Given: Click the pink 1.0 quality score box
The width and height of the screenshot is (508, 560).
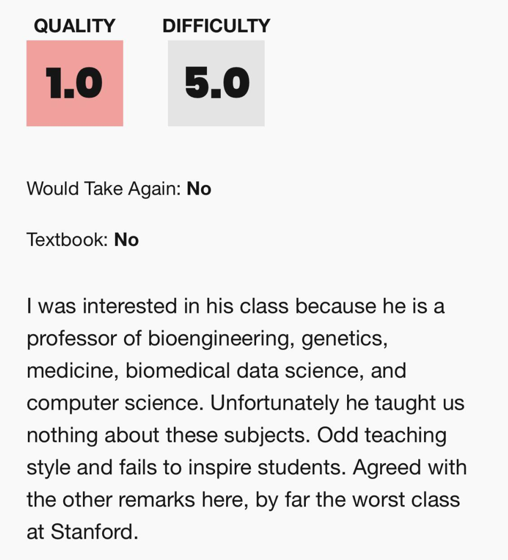Looking at the screenshot, I should pos(75,83).
